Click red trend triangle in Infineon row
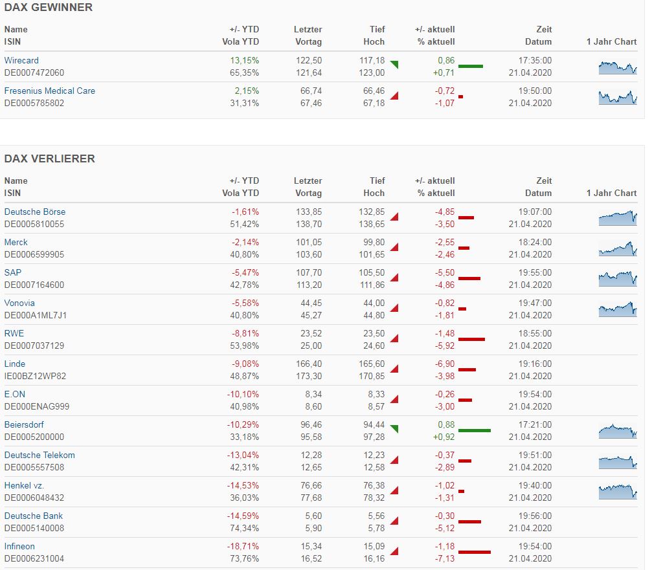Image resolution: width=652 pixels, height=570 pixels. point(395,551)
